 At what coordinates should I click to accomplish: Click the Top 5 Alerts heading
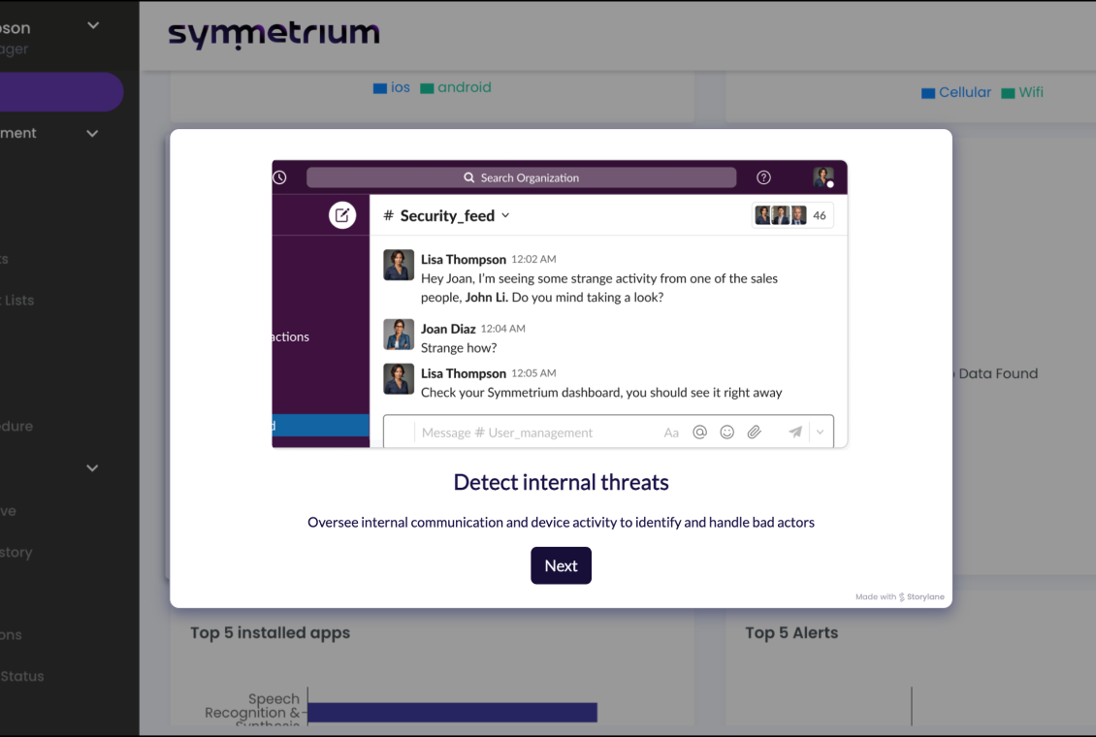(x=791, y=633)
